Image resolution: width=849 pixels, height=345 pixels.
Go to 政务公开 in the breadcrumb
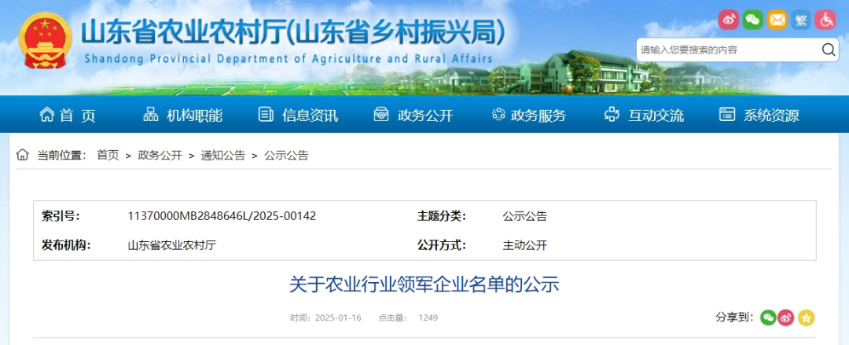click(160, 156)
